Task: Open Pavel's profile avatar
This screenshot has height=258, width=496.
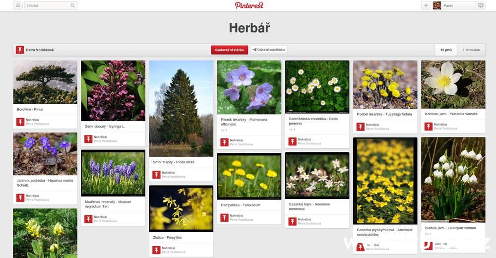Action: [437, 5]
